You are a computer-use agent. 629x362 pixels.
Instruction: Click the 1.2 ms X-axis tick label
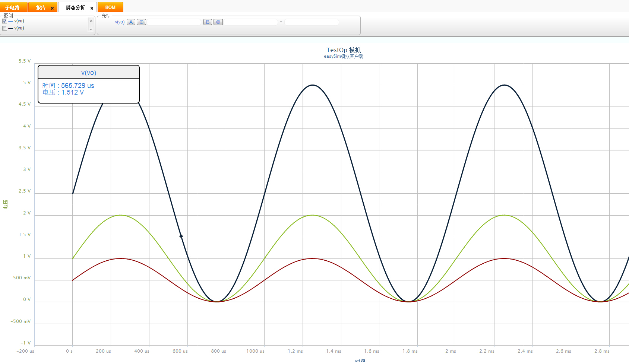coord(295,351)
